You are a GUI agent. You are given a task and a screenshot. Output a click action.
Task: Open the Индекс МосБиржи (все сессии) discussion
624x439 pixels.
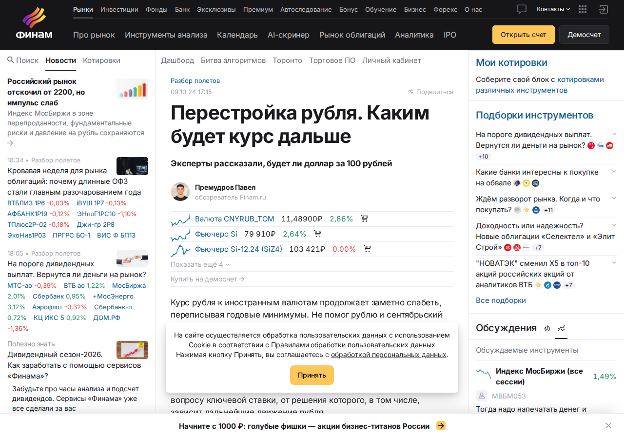pyautogui.click(x=539, y=377)
